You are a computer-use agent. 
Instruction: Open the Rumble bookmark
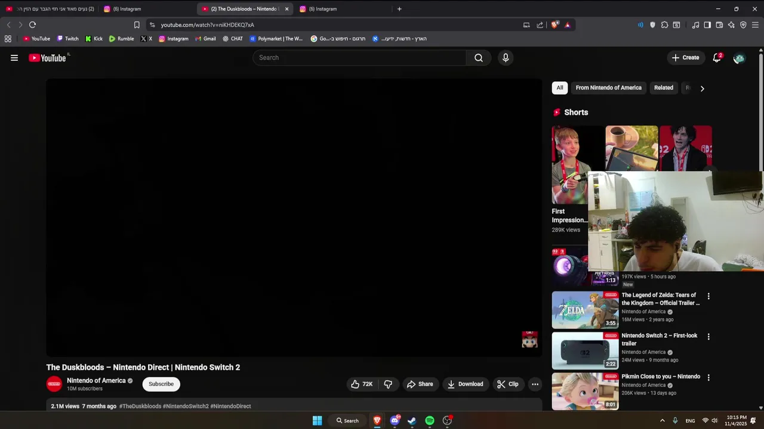click(121, 39)
